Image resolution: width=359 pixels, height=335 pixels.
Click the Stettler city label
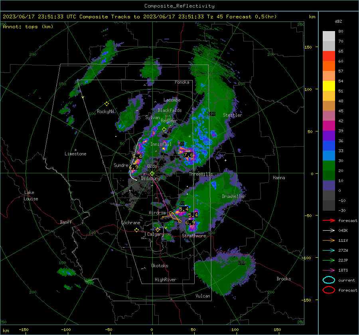pyautogui.click(x=233, y=115)
